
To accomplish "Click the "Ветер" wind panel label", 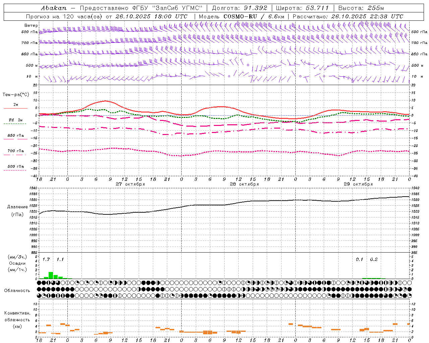I will coord(31,25).
